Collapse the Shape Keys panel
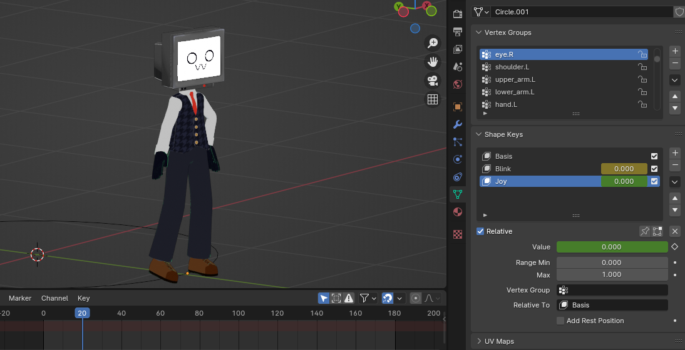This screenshot has width=685, height=350. pyautogui.click(x=479, y=134)
